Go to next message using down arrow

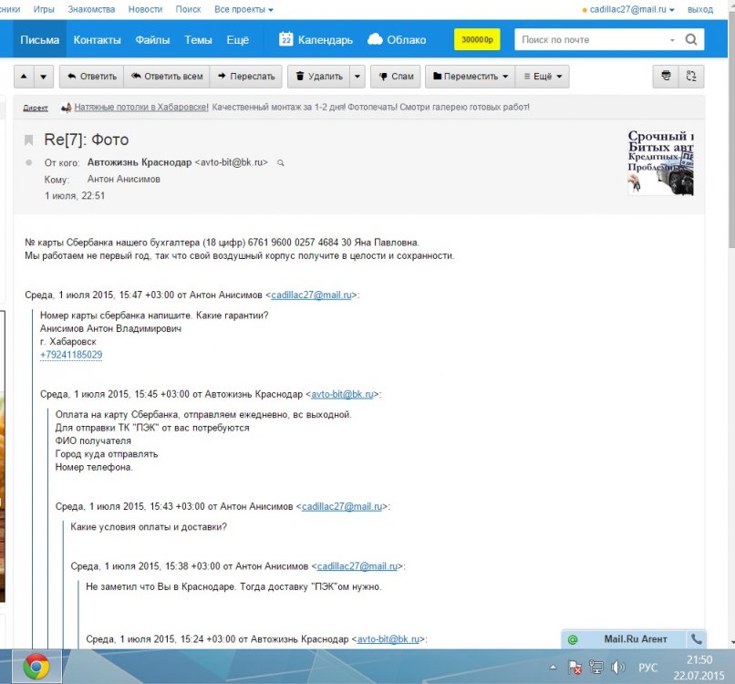44,77
